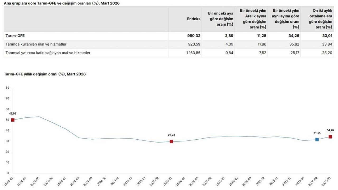The height and width of the screenshot is (190, 338).
Task: Click the blue 31,55 marker at 2026-02
Action: (x=317, y=139)
